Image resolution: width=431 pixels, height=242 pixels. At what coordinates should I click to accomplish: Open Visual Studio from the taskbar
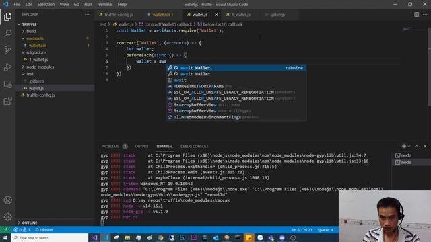point(94,237)
